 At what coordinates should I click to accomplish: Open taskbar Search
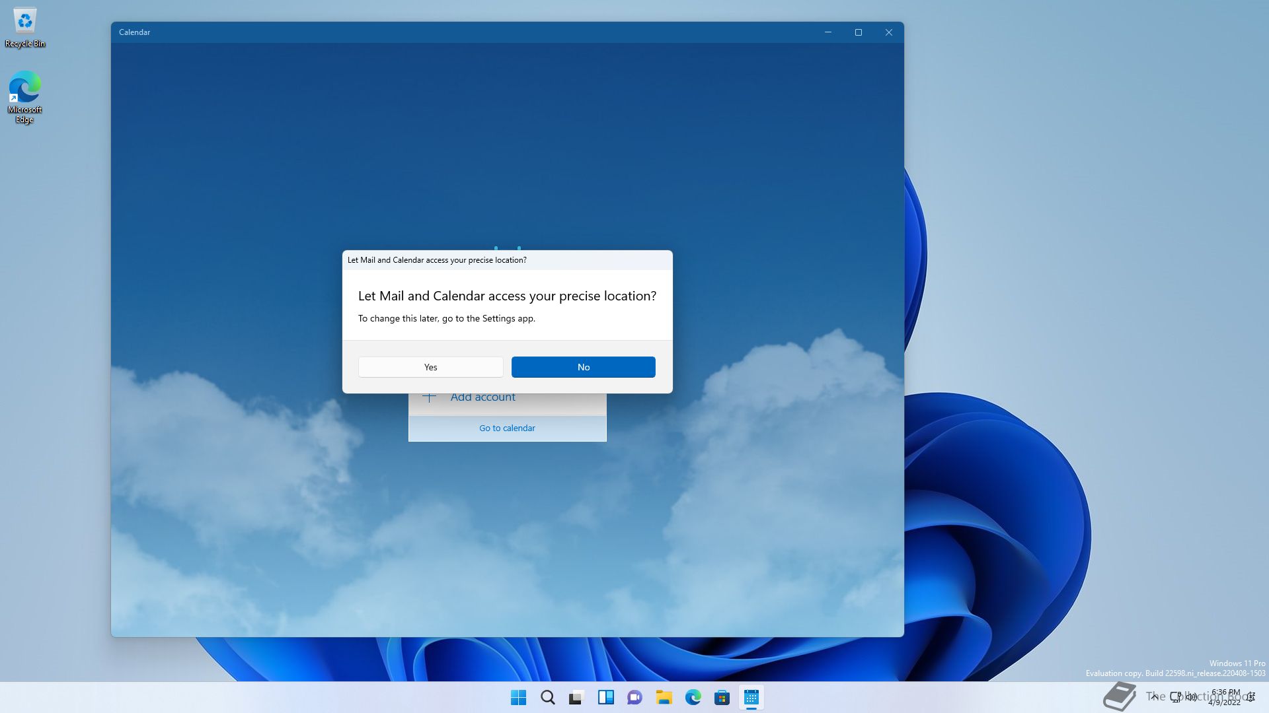(547, 697)
